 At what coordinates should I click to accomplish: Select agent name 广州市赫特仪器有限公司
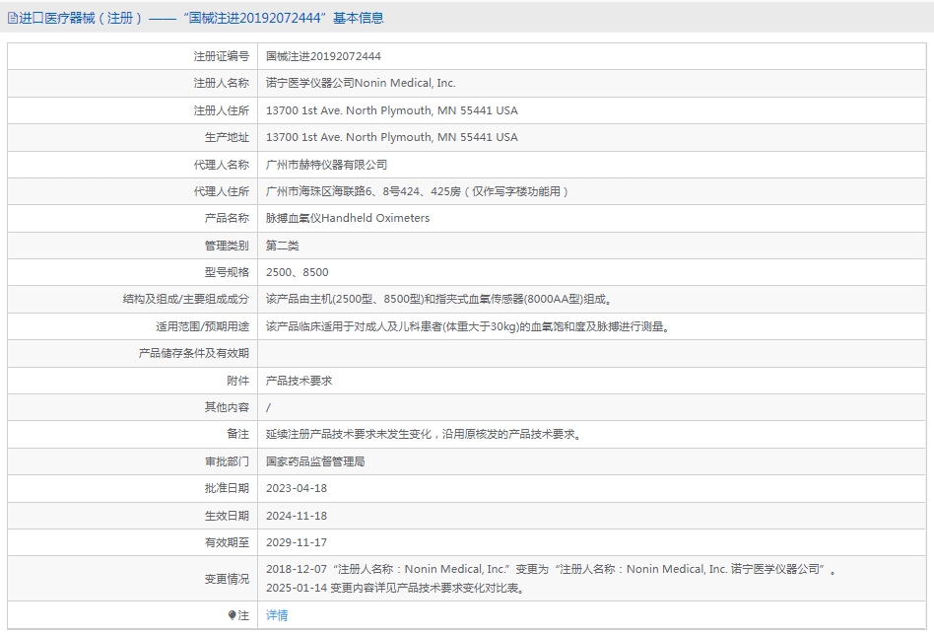tap(327, 165)
